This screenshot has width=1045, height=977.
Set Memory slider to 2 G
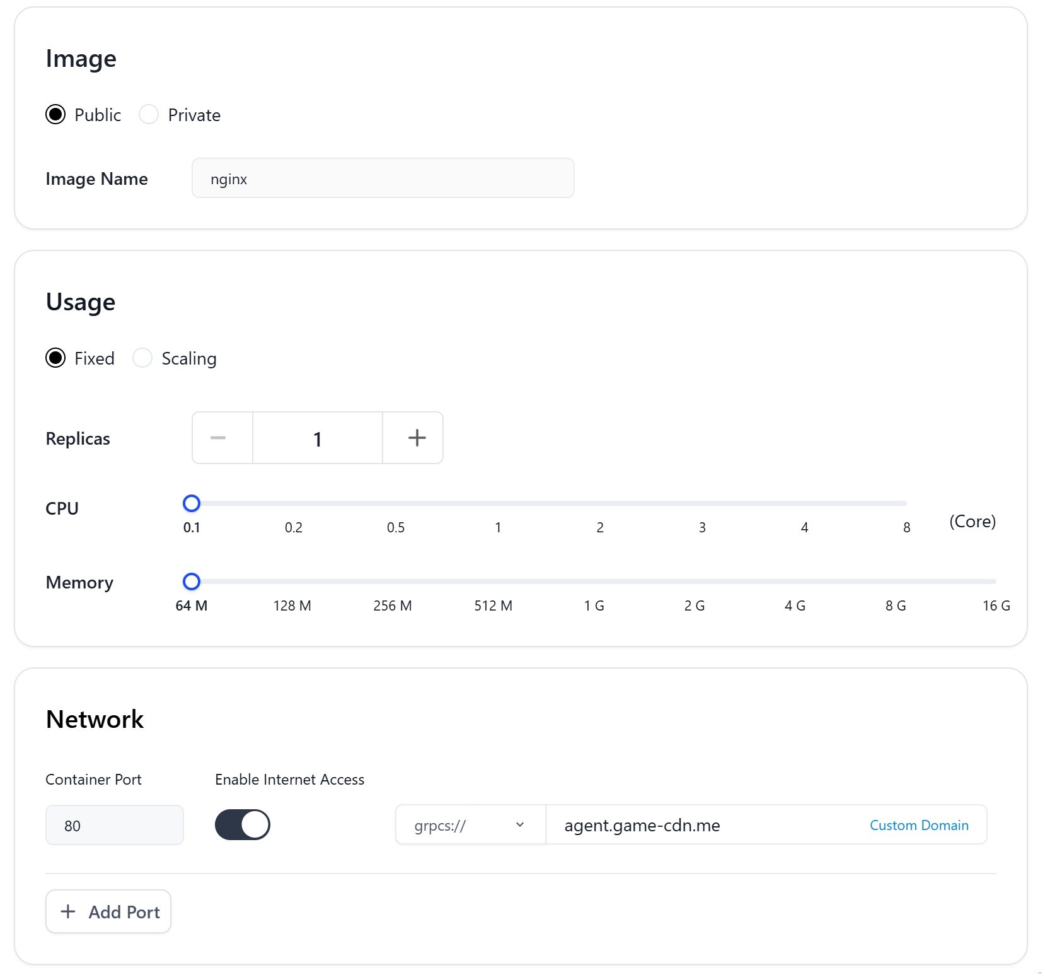tap(695, 582)
